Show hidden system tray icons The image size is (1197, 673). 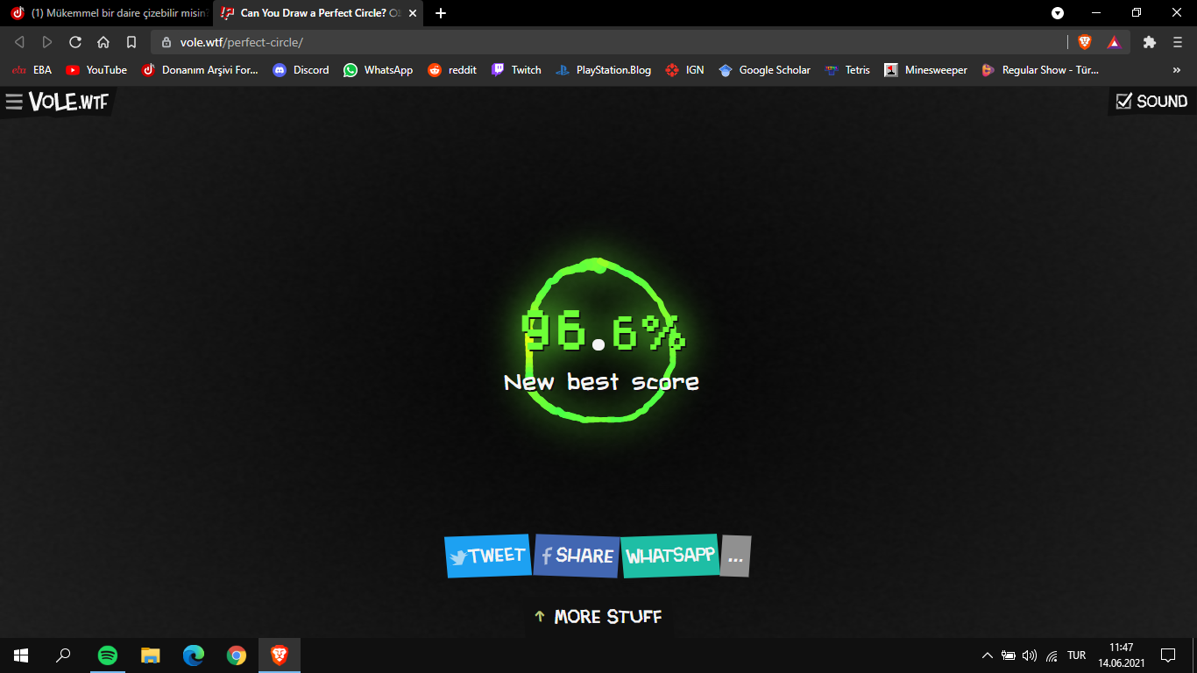click(988, 655)
